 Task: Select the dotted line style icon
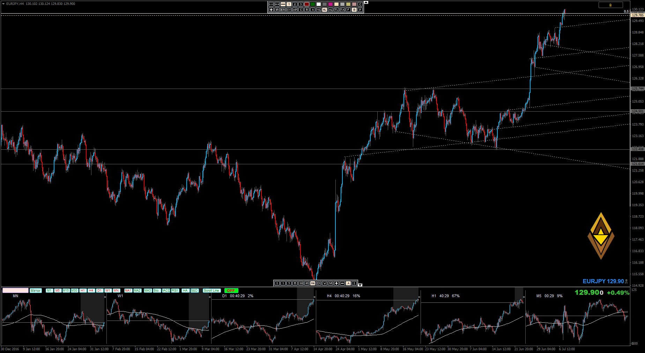(271, 4)
